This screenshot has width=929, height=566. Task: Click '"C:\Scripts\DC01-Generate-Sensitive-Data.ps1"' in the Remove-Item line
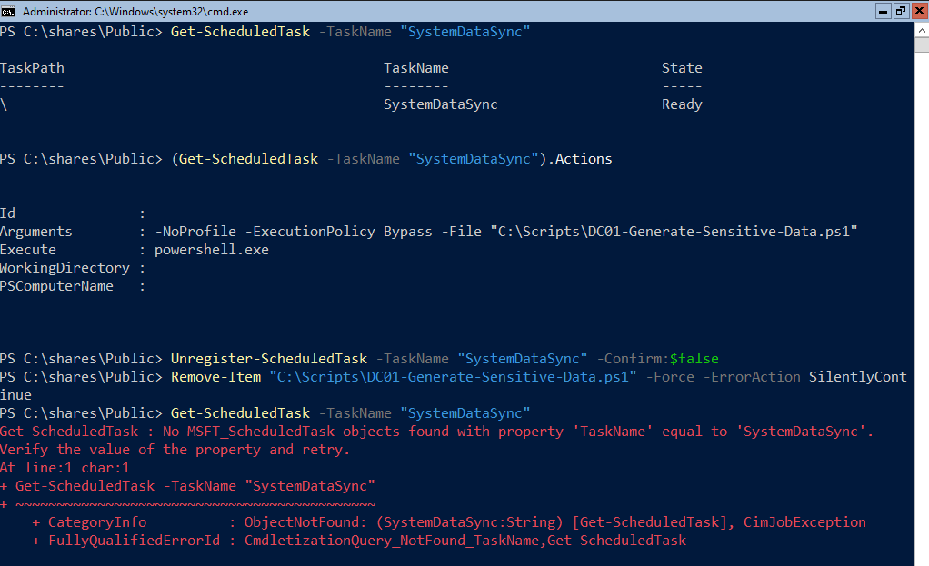click(x=453, y=377)
